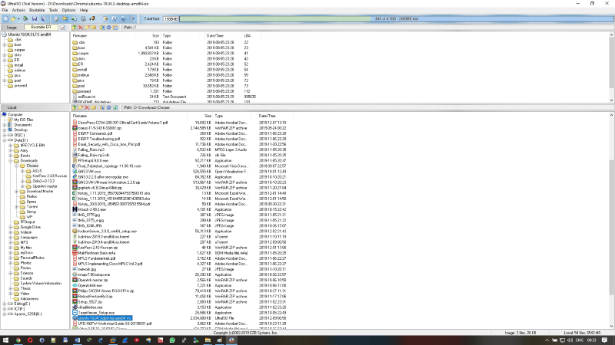
Task: Collapse the Downloads folder node
Action: click(11, 161)
